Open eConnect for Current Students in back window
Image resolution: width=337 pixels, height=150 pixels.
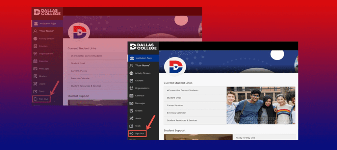[87, 56]
